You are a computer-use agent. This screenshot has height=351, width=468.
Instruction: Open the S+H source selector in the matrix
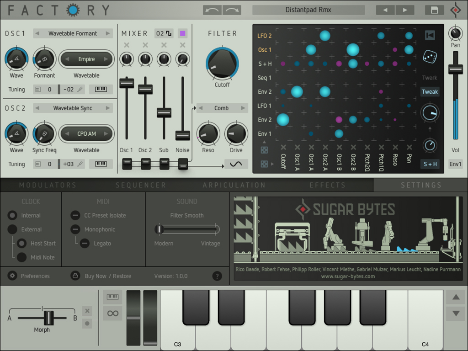coord(430,164)
